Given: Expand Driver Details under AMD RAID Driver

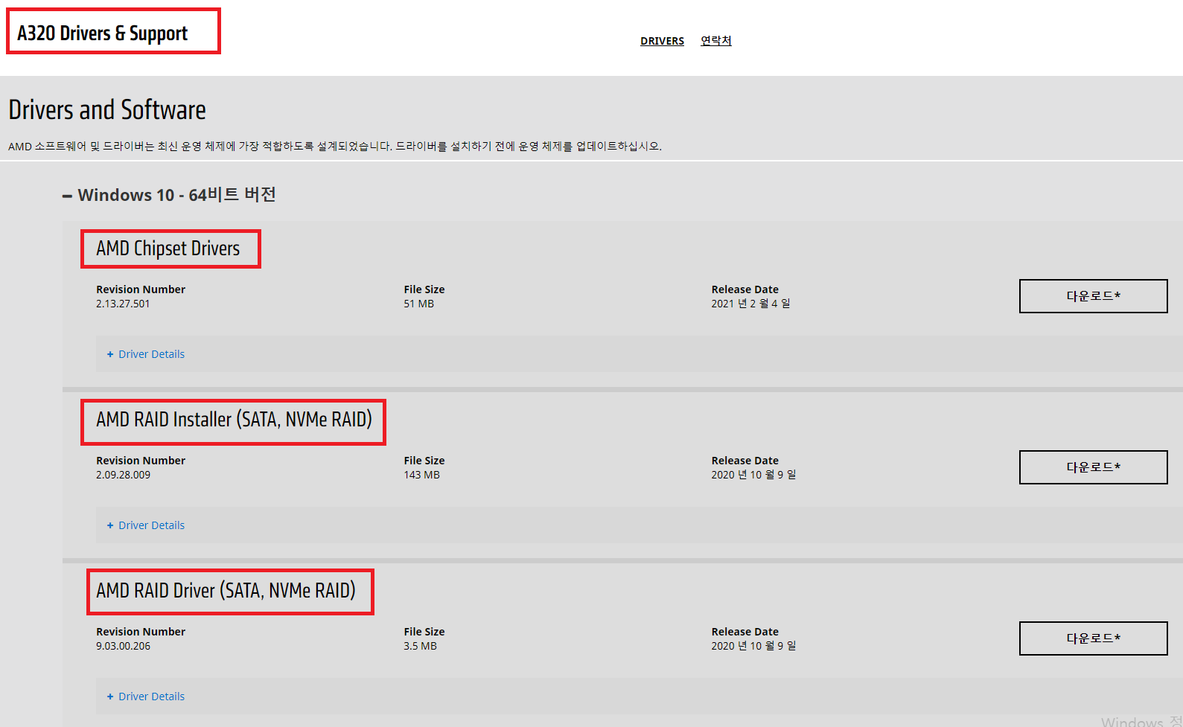Looking at the screenshot, I should click(146, 696).
